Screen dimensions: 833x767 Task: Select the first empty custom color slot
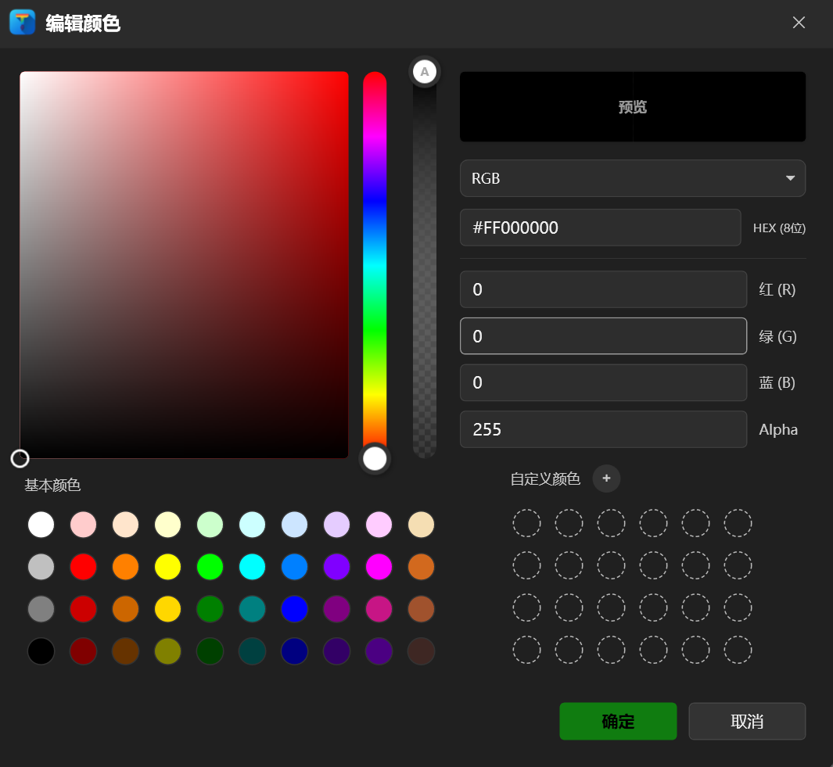pos(526,523)
